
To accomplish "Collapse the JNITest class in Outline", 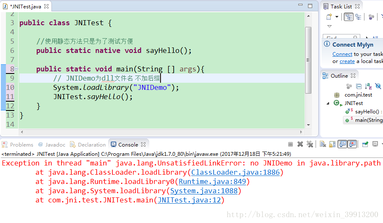I will (328, 103).
